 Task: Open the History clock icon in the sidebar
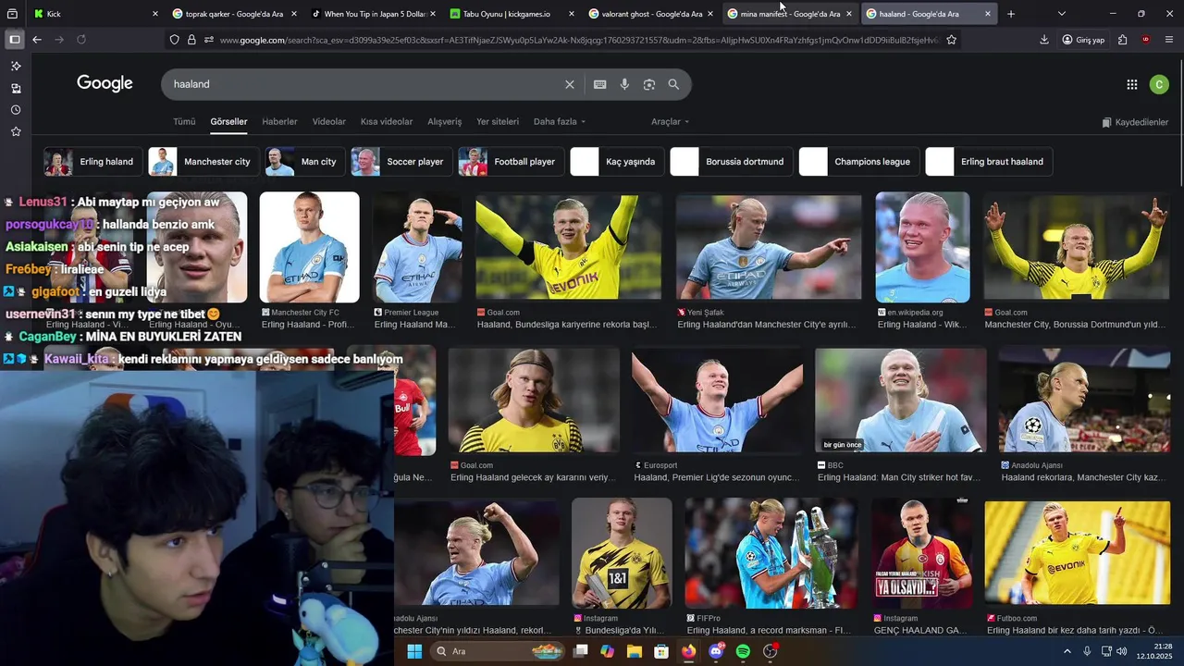point(16,110)
